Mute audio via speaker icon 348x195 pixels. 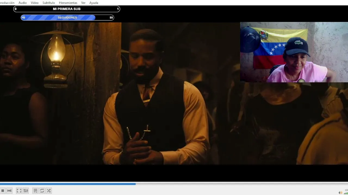[x=340, y=193]
